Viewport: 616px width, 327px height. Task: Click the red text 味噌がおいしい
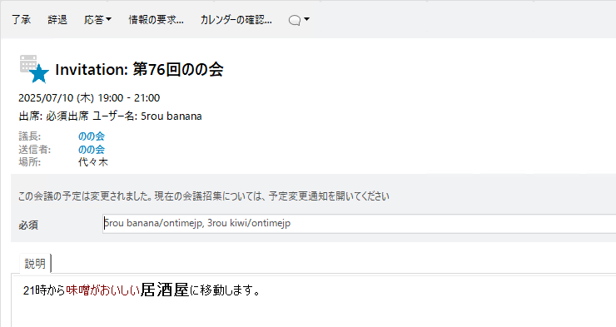tap(103, 290)
